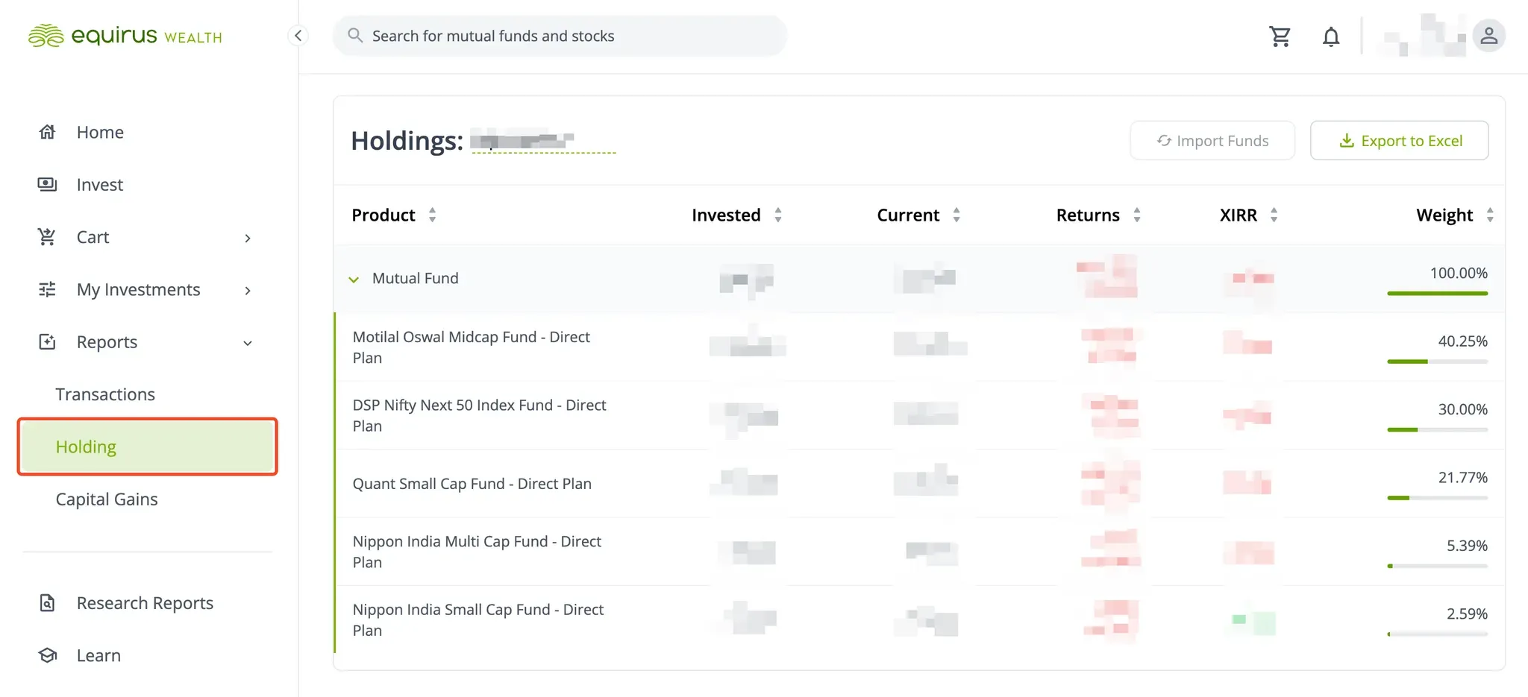Viewport: 1528px width, 697px height.
Task: Collapse the Mutual Fund group
Action: tap(354, 280)
